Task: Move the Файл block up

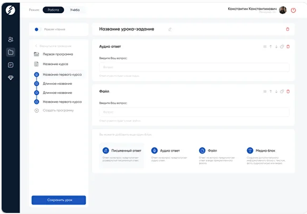Action: pyautogui.click(x=270, y=92)
